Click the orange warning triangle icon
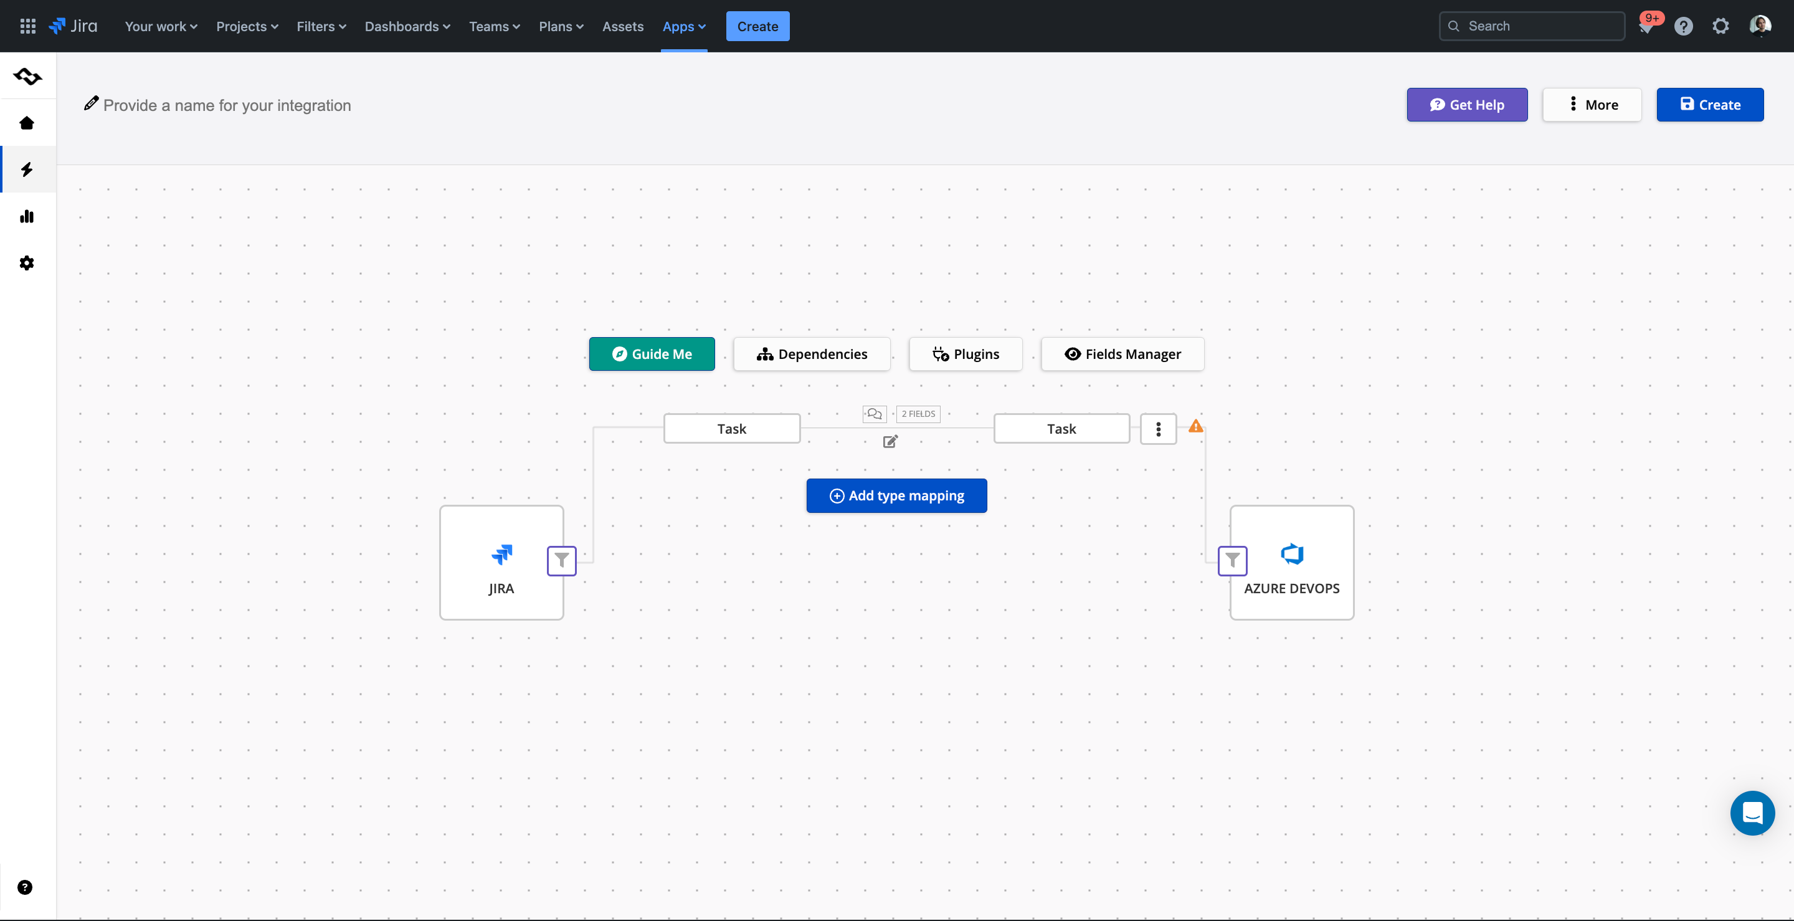The width and height of the screenshot is (1794, 921). click(1196, 426)
